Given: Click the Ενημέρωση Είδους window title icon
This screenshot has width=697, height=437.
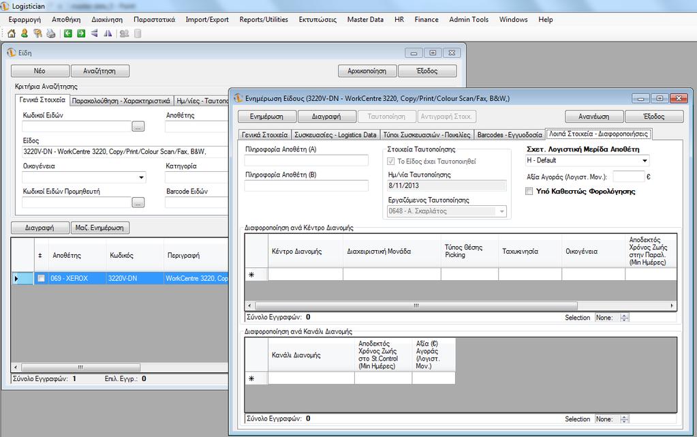Looking at the screenshot, I should click(238, 98).
